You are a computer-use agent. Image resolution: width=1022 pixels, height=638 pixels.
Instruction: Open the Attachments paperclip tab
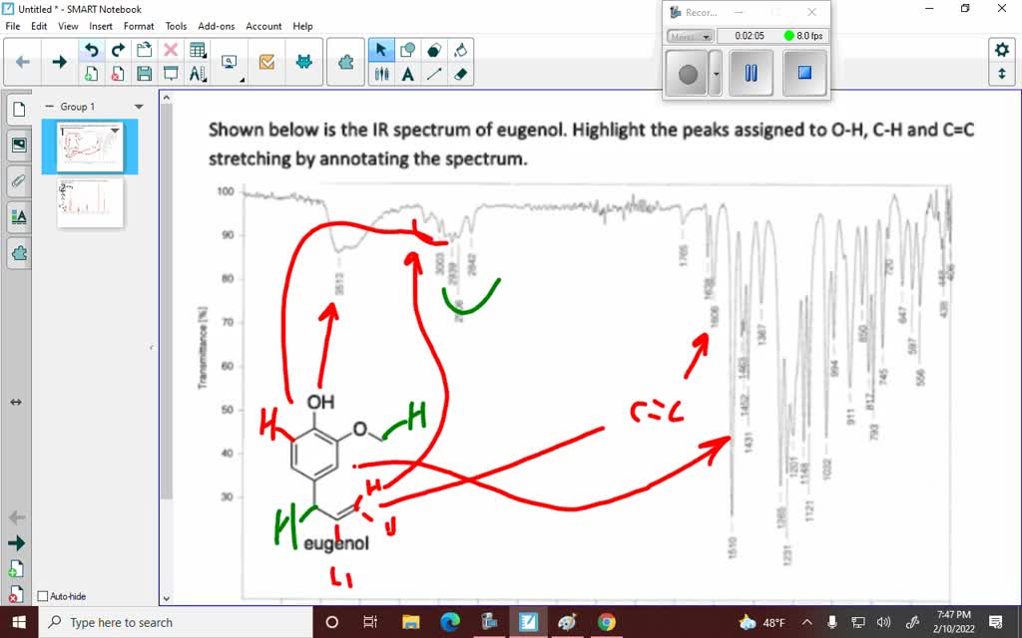(18, 180)
